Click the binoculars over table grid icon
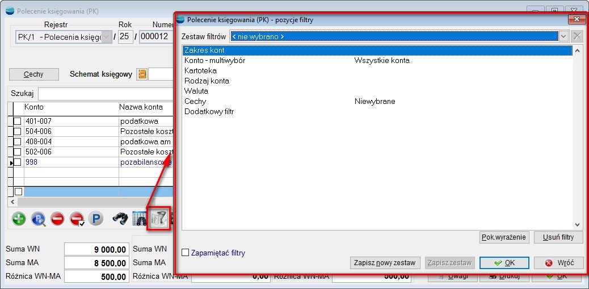 139,219
